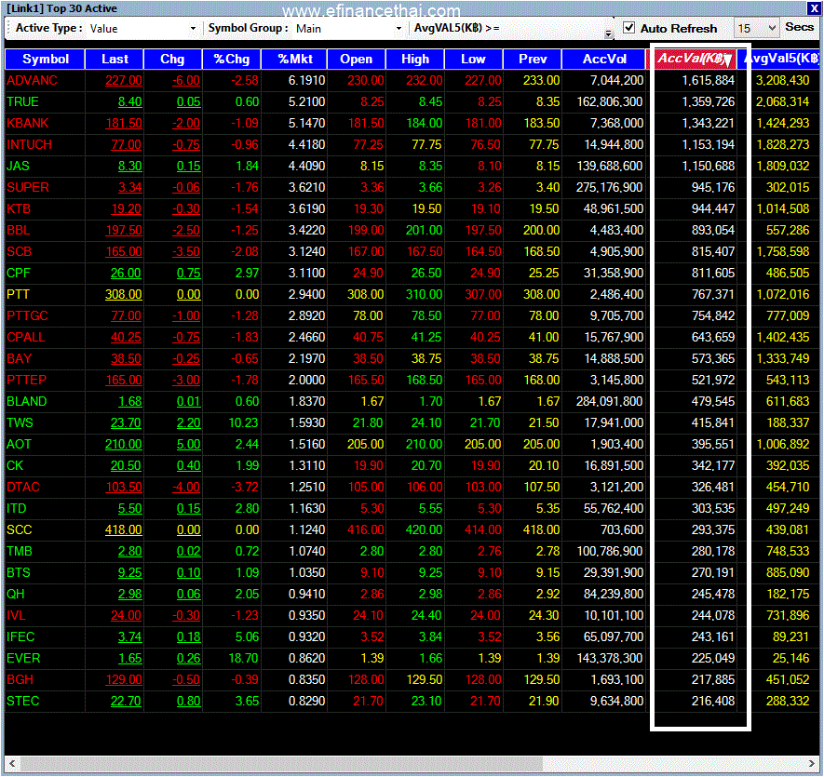Select the TWS symbol

(20, 422)
